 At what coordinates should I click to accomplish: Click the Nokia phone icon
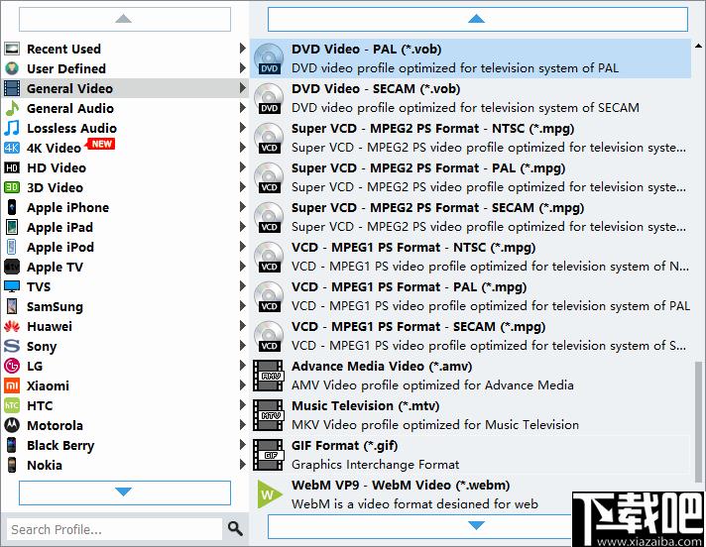12,465
